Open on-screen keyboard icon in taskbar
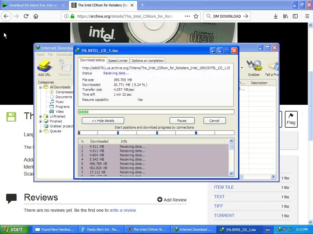This screenshot has width=313, height=234. 268,229
